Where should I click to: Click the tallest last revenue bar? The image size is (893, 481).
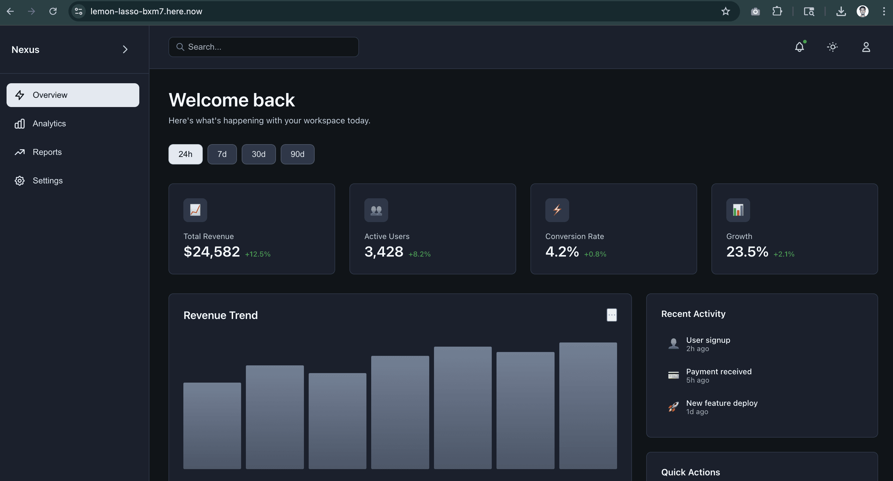click(588, 405)
